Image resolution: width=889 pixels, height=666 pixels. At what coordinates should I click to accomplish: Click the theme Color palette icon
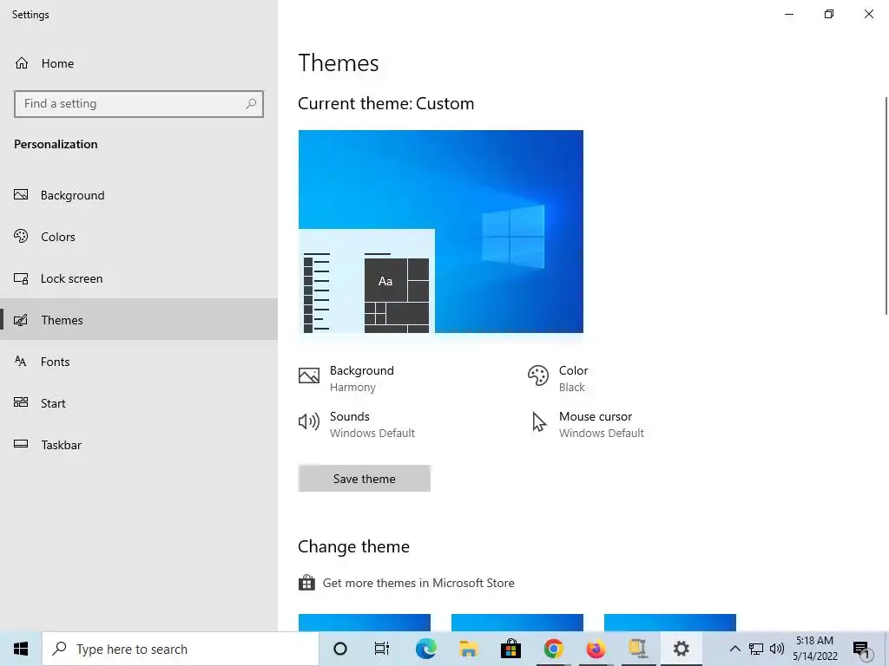(x=538, y=375)
